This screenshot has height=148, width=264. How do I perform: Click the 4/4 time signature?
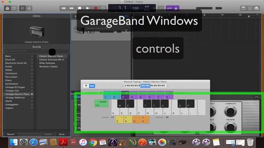[x=147, y=7]
